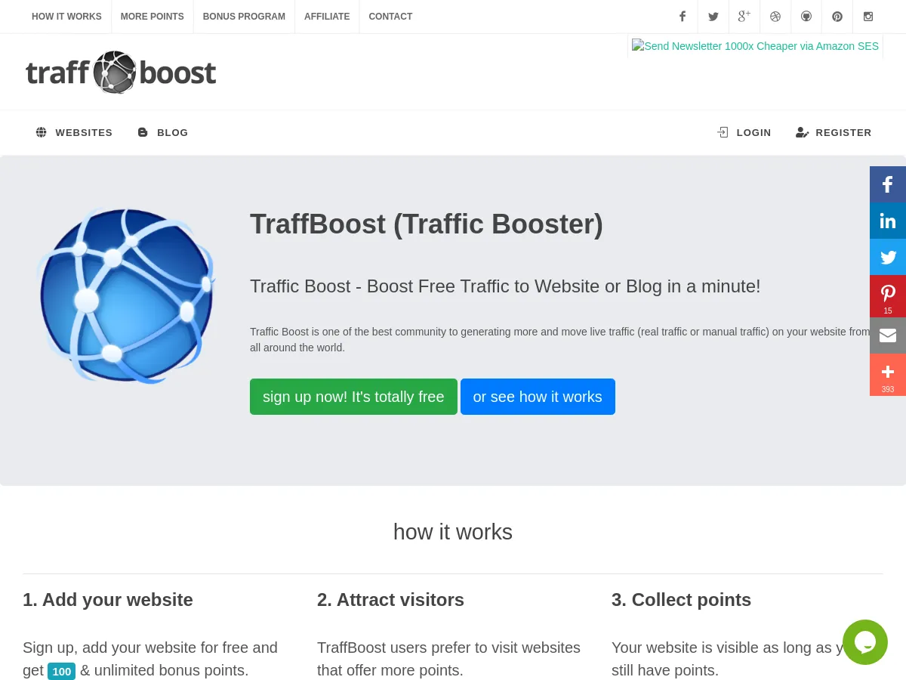The image size is (906, 680).
Task: Open TraffBoost's Facebook page icon
Action: pos(683,16)
